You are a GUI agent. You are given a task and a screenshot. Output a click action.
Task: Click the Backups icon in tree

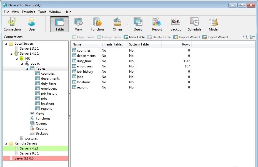point(32,133)
